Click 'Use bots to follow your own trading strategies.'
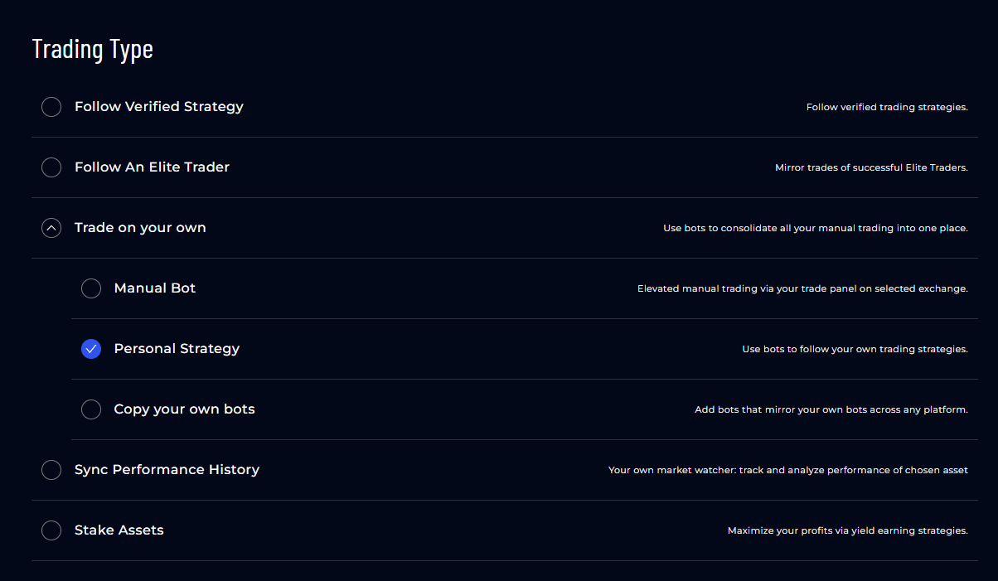The width and height of the screenshot is (998, 581). (855, 350)
